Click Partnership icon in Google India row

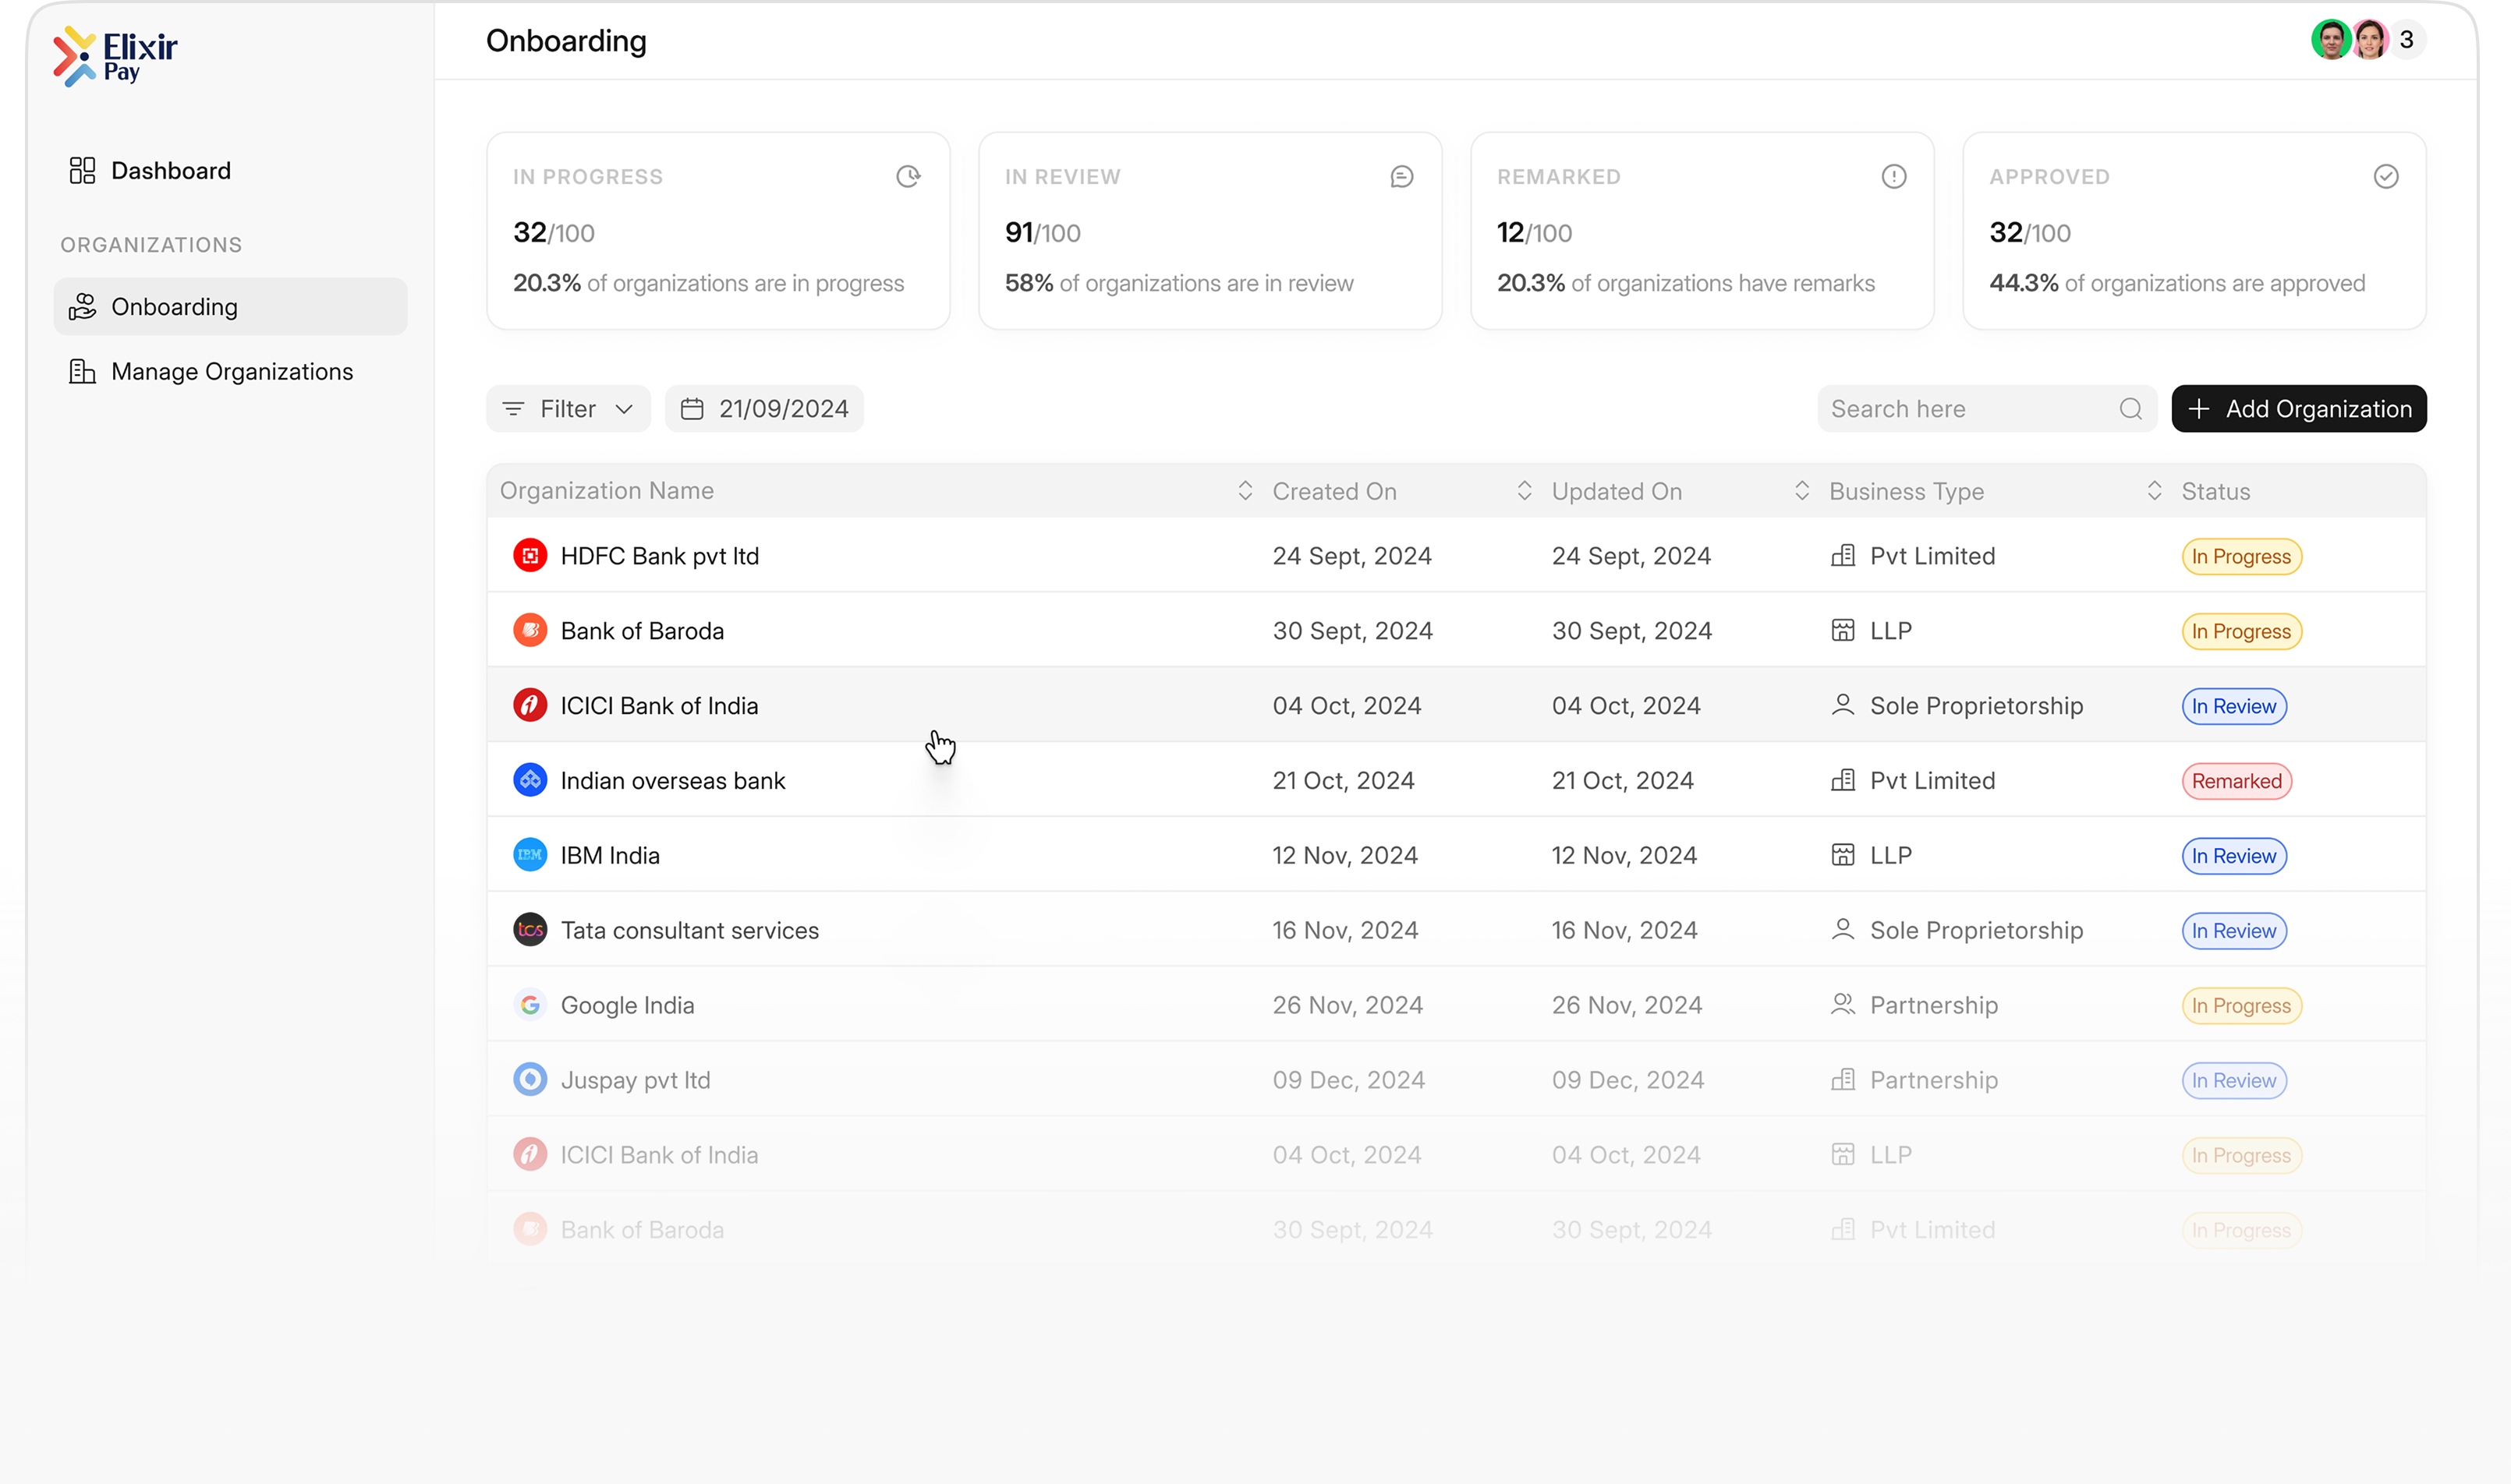tap(1843, 1005)
